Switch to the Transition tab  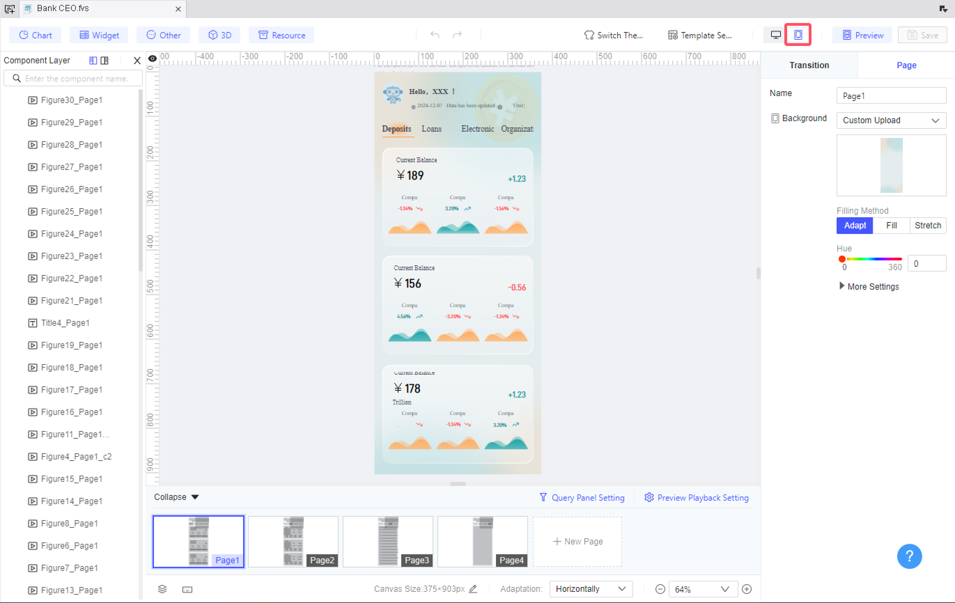[809, 65]
